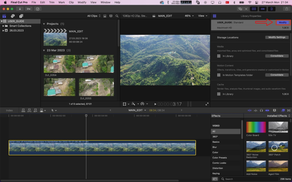
Task: Open the Trim menu
Action: tap(52, 2)
